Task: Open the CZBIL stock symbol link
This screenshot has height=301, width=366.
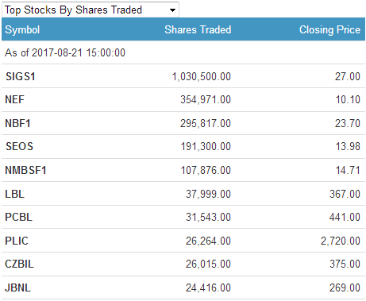Action: (19, 264)
